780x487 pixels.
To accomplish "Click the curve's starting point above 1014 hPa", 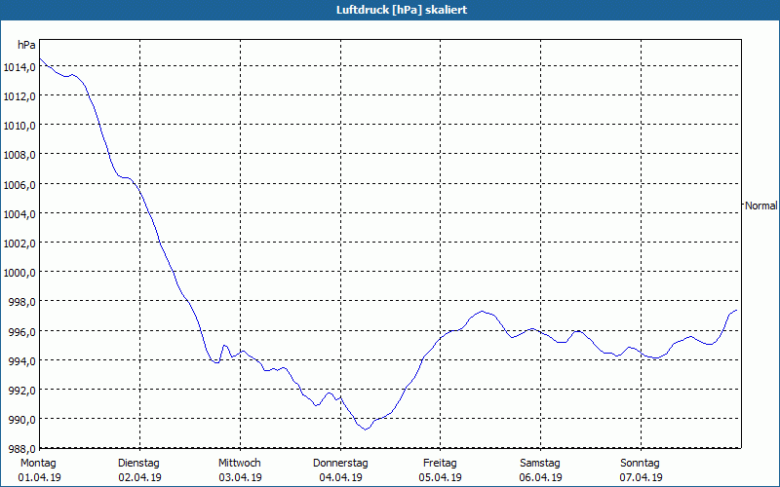I will 40,59.
